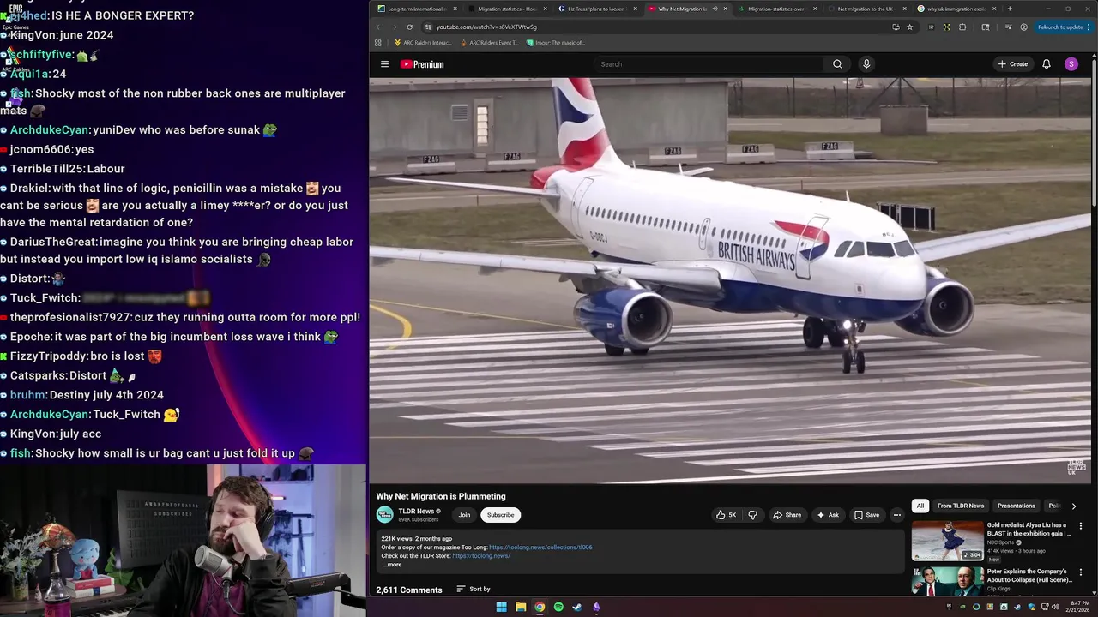Open File Explorer from taskbar
The width and height of the screenshot is (1098, 617).
[x=521, y=607]
